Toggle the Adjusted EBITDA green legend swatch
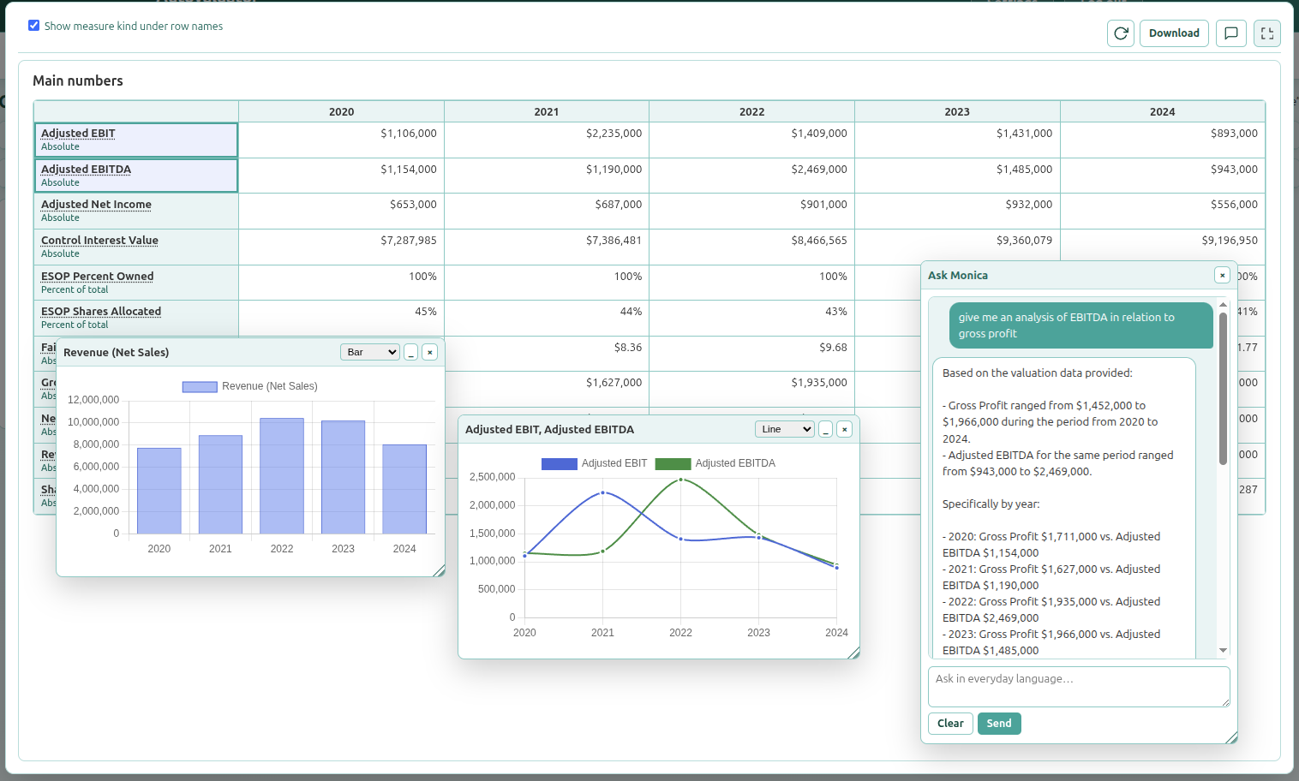The width and height of the screenshot is (1299, 781). pos(673,463)
